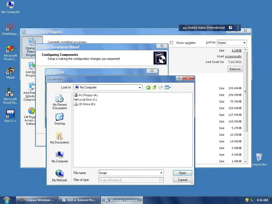Click the Open button
This screenshot has width=272, height=204.
point(182,173)
